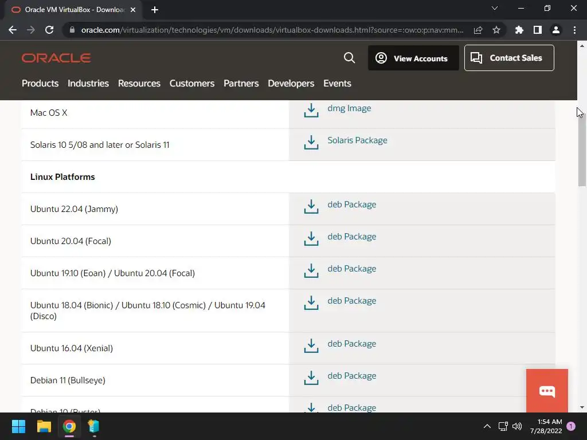The height and width of the screenshot is (440, 587).
Task: Click the share this page icon
Action: [x=478, y=30]
